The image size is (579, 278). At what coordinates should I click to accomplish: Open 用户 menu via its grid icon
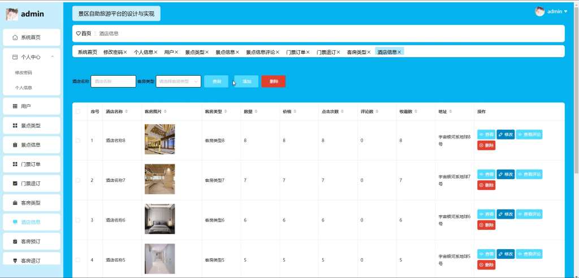click(15, 106)
